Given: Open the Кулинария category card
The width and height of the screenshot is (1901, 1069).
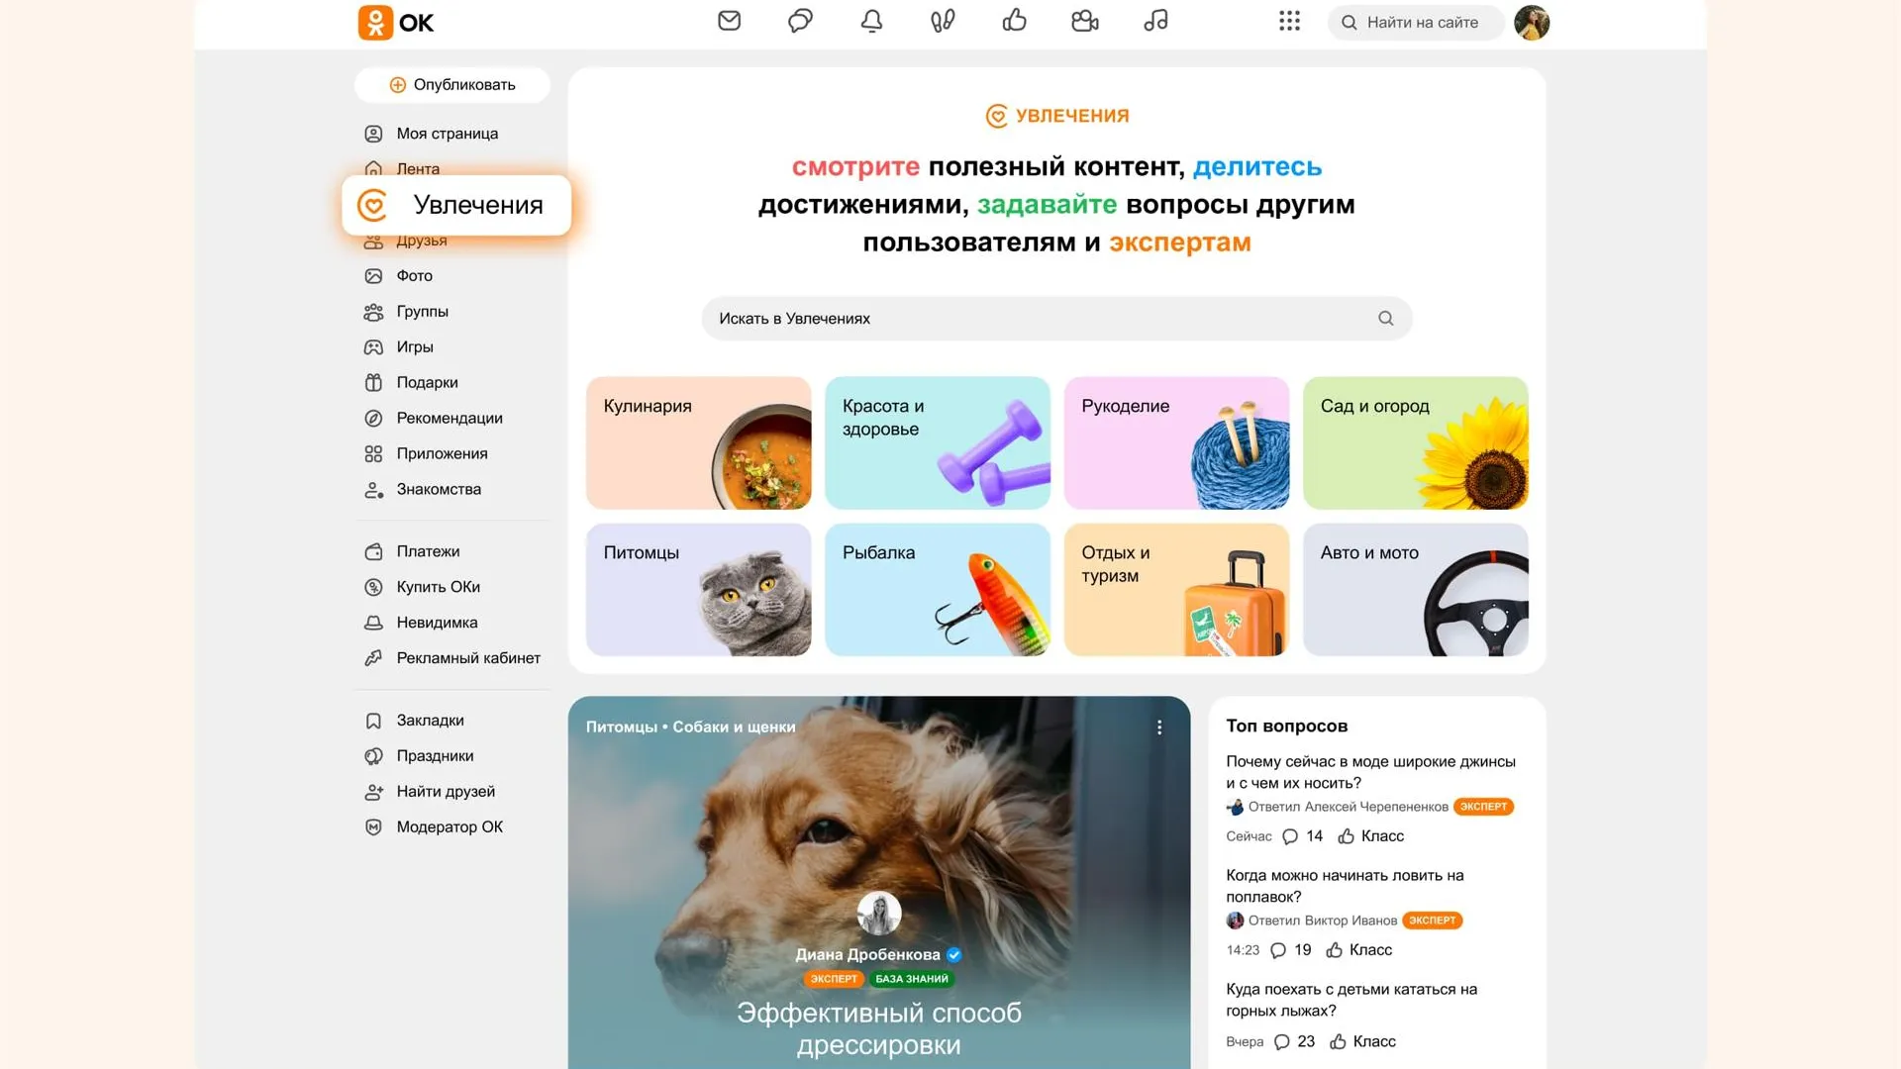Looking at the screenshot, I should pyautogui.click(x=698, y=443).
